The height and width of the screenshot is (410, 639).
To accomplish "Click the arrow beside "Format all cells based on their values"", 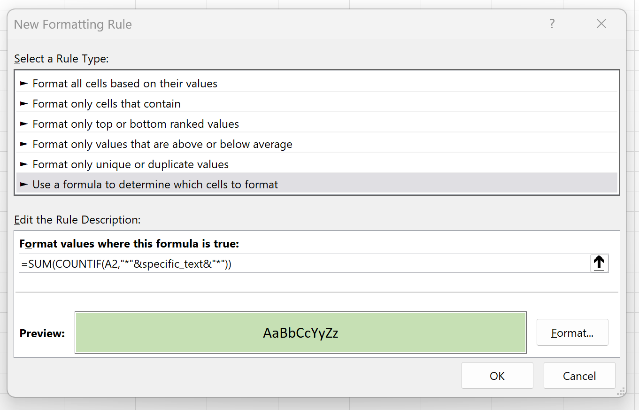I will click(x=23, y=83).
